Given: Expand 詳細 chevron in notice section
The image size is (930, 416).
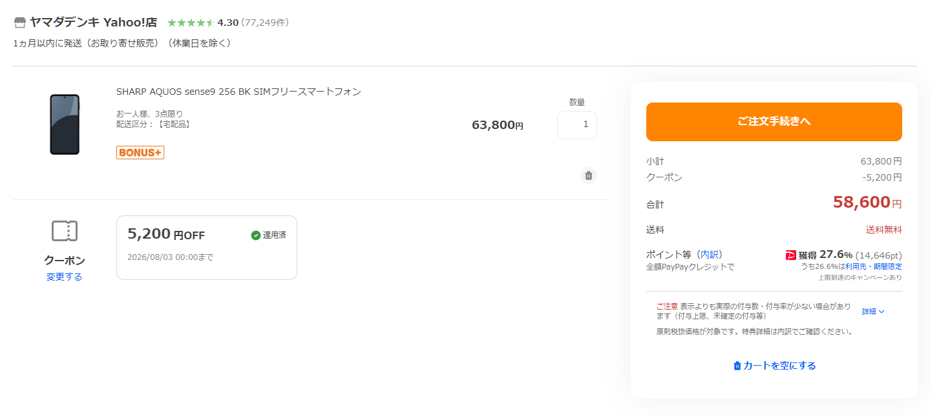Looking at the screenshot, I should (873, 312).
